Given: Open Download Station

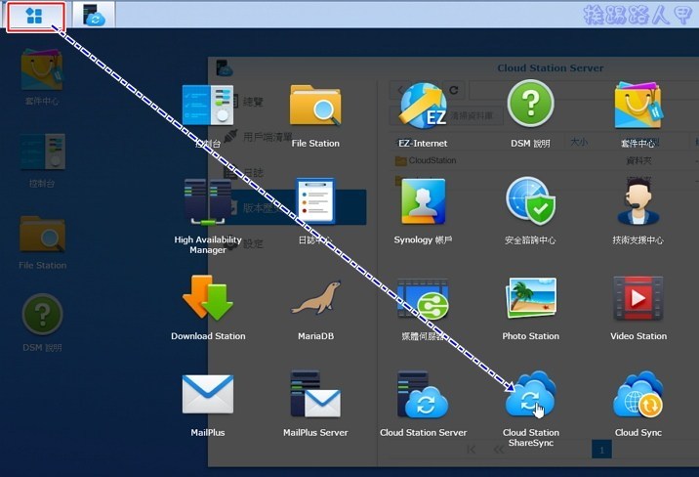Looking at the screenshot, I should pos(208,300).
